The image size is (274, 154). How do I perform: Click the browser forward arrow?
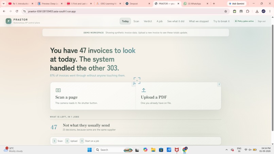11,11
